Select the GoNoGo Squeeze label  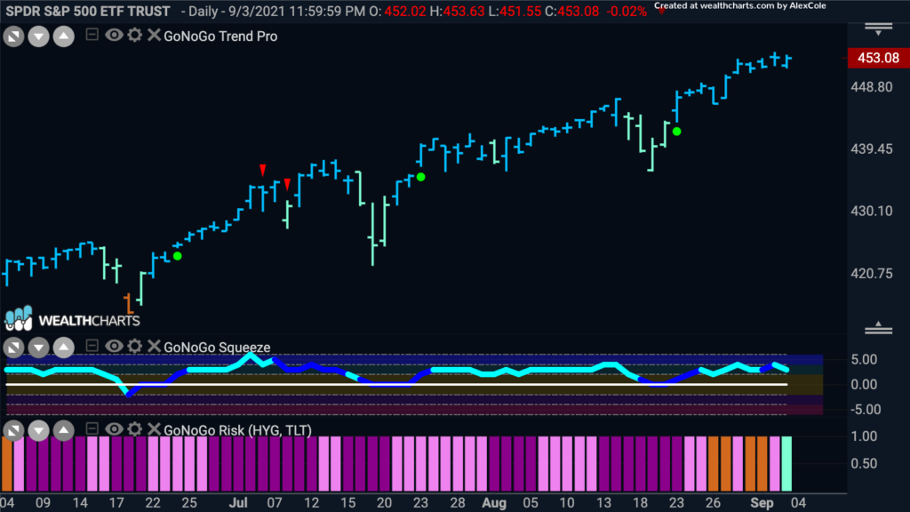pyautogui.click(x=217, y=348)
